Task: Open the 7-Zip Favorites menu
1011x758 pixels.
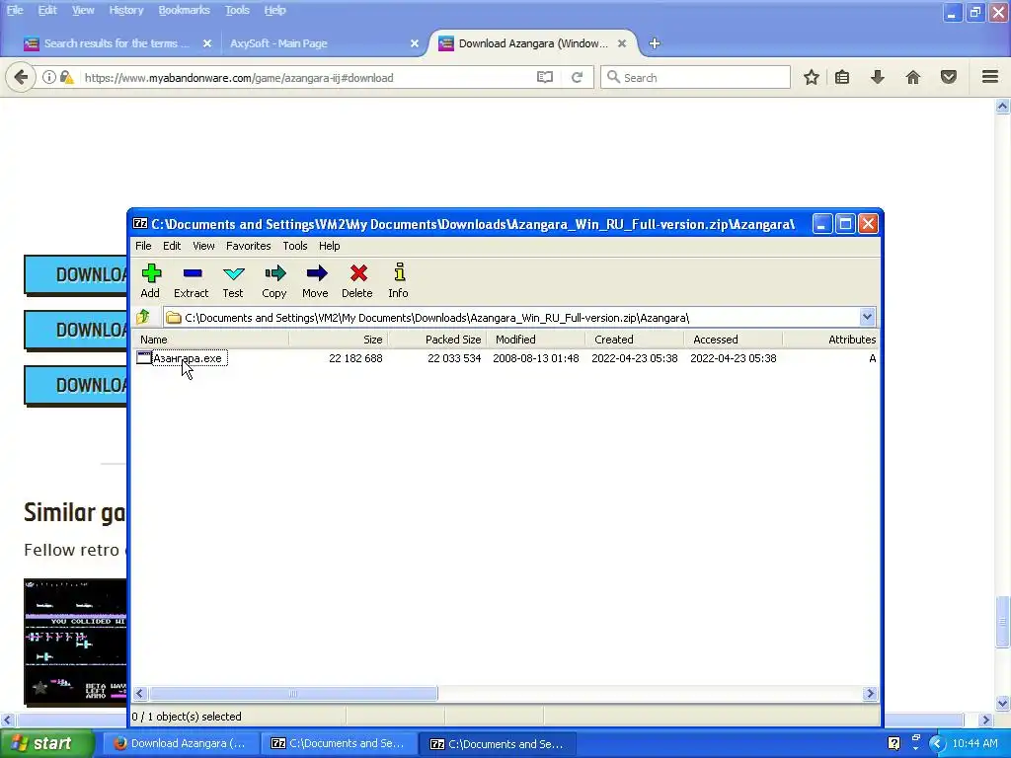Action: pos(248,246)
